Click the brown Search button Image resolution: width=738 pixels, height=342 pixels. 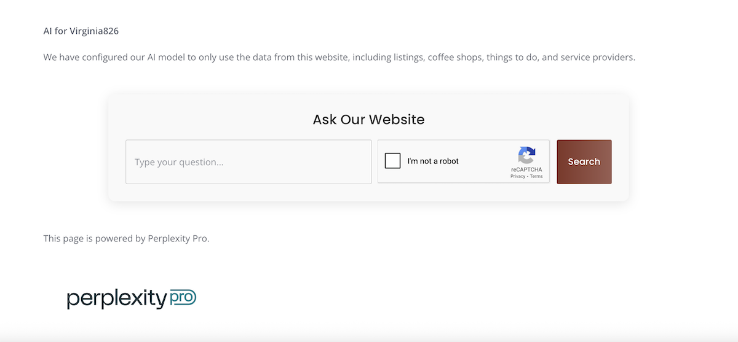[x=584, y=162]
